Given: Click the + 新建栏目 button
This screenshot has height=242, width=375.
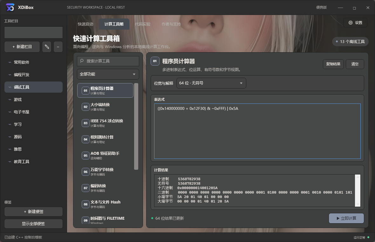Looking at the screenshot, I should tap(22, 47).
